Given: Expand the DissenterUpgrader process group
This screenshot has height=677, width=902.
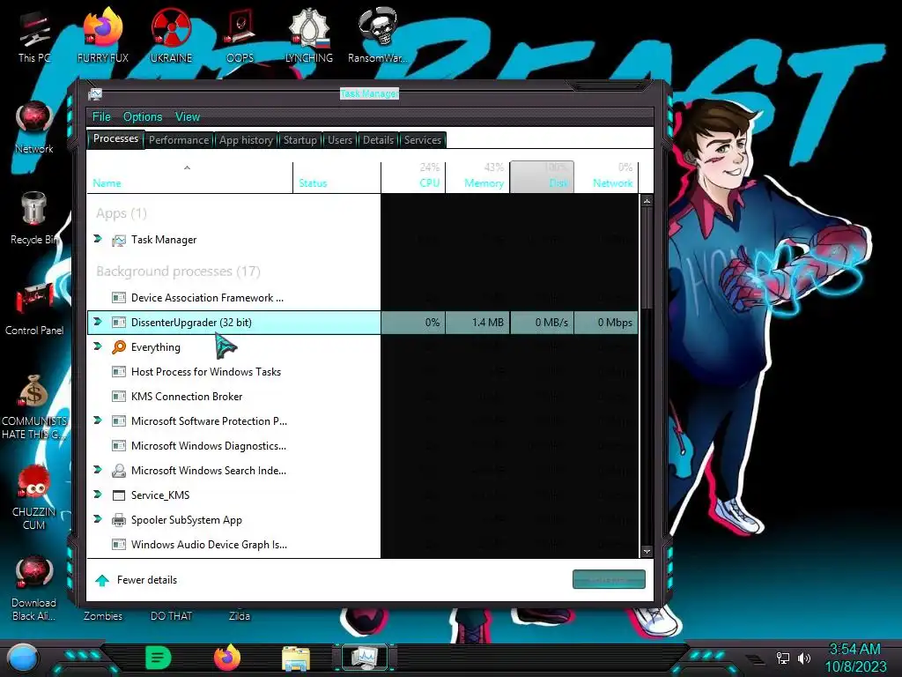Looking at the screenshot, I should point(98,321).
